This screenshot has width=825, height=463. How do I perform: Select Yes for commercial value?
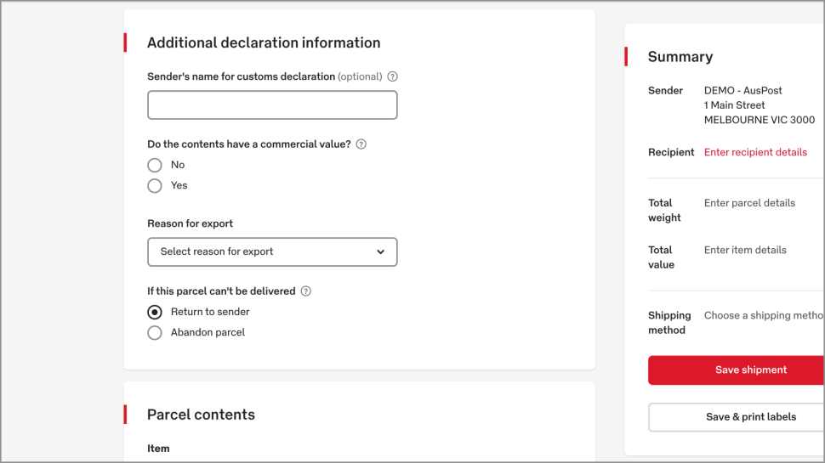155,186
